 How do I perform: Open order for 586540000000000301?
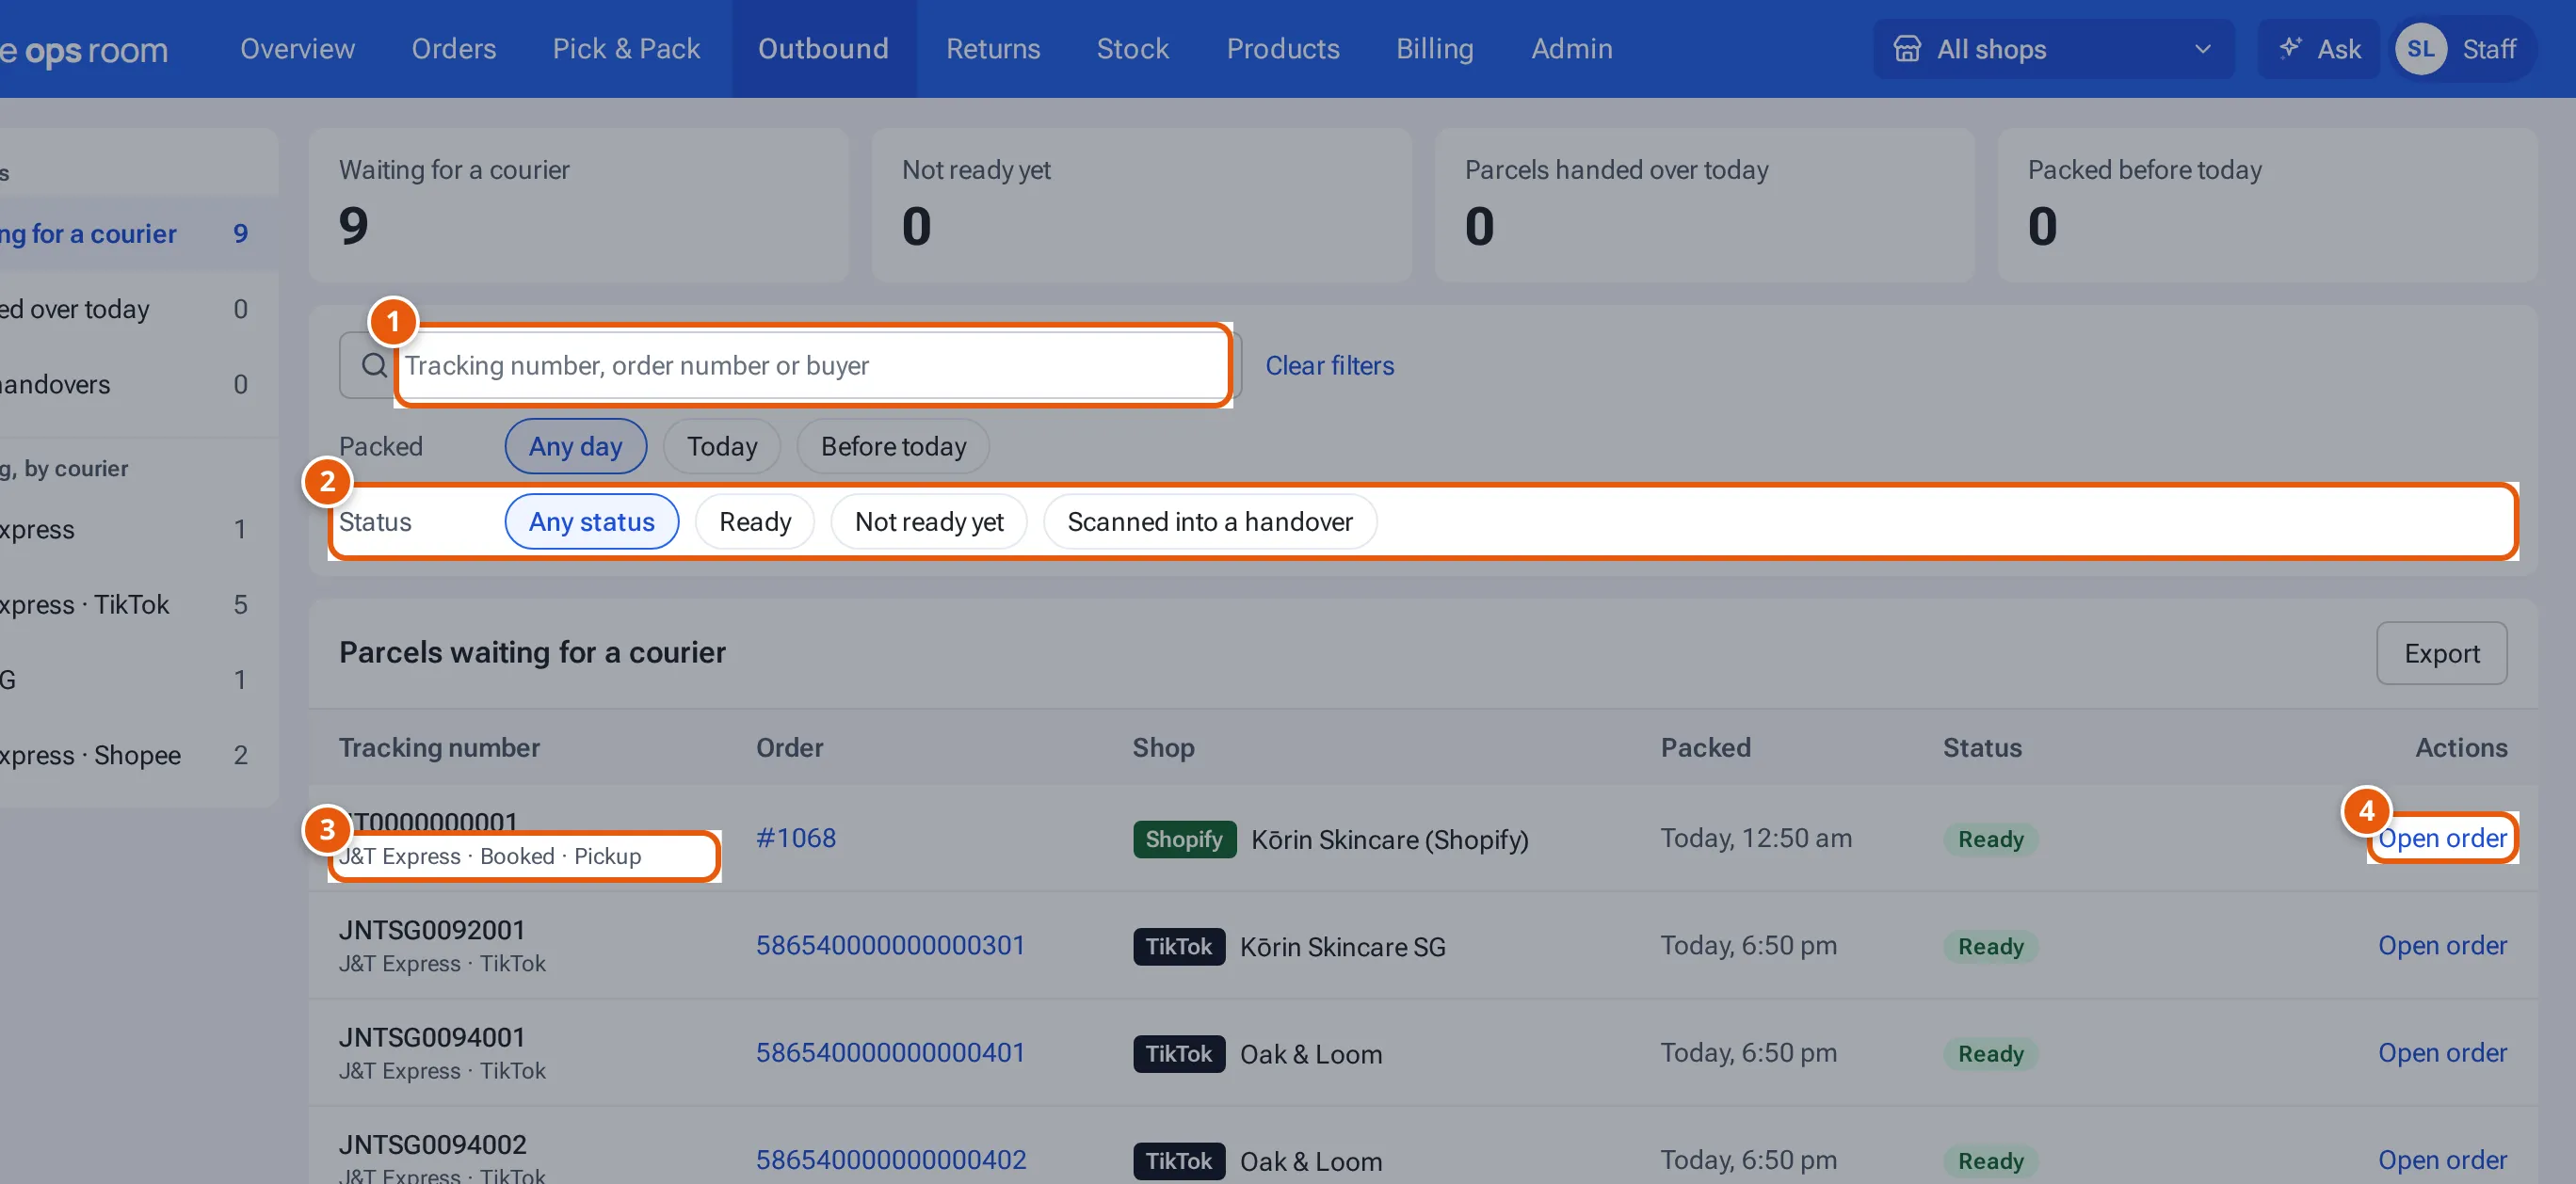(2441, 945)
